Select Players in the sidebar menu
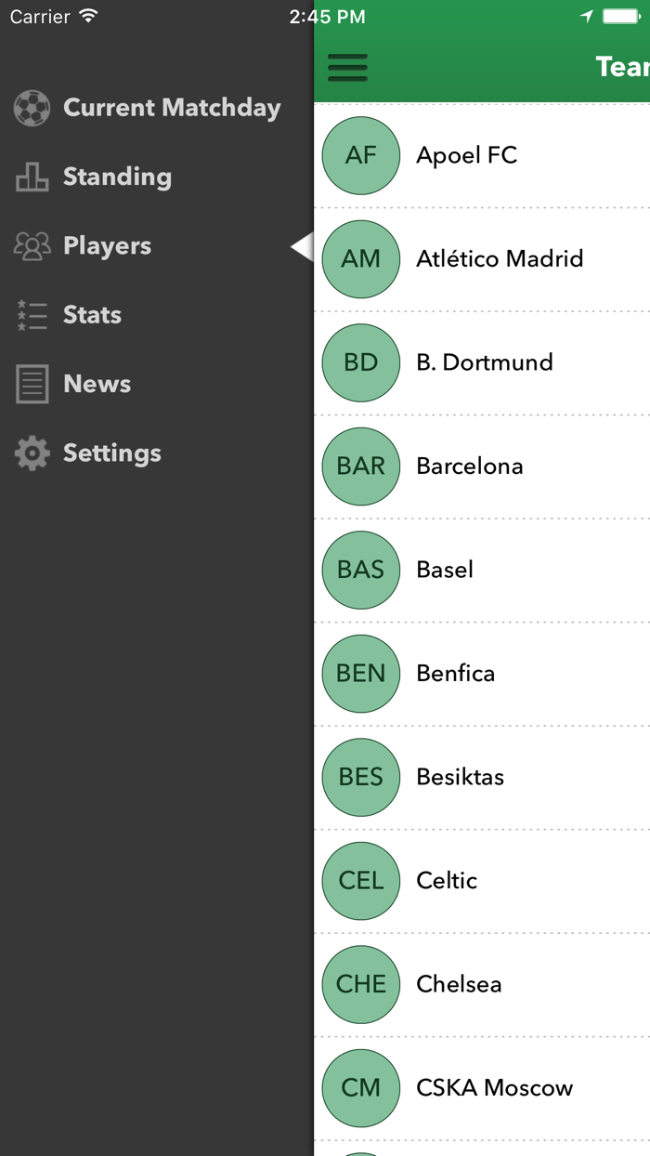 tap(107, 246)
